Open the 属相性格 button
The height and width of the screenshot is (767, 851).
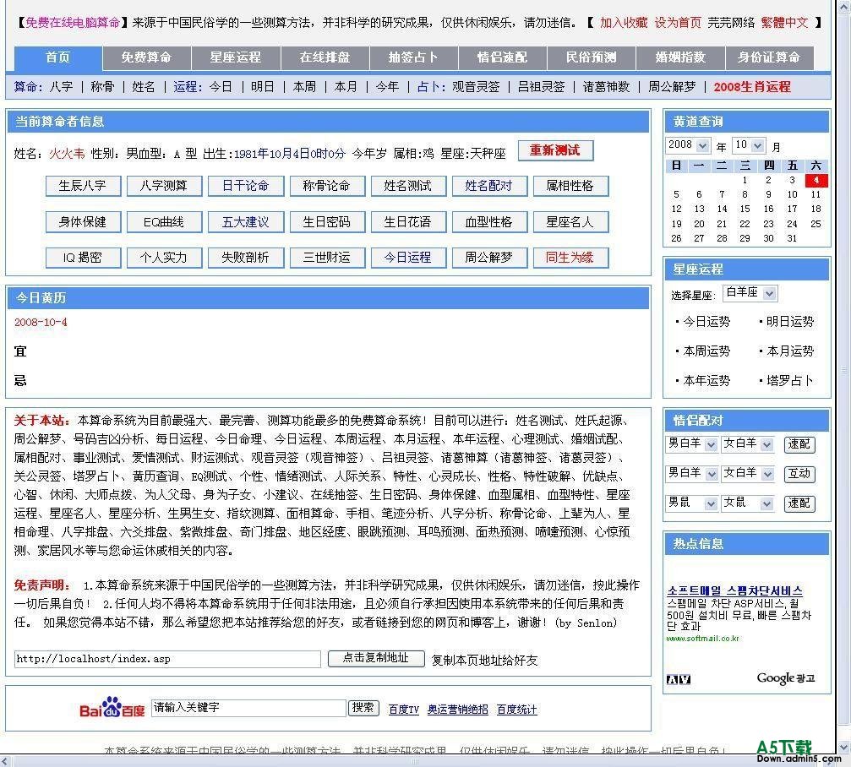pos(570,186)
